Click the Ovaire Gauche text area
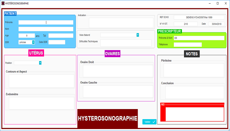The width and height of the screenshot is (230, 131). point(118,91)
